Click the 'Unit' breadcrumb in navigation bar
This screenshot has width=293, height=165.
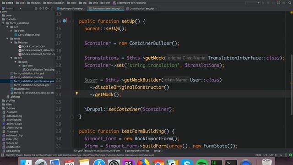93,3
